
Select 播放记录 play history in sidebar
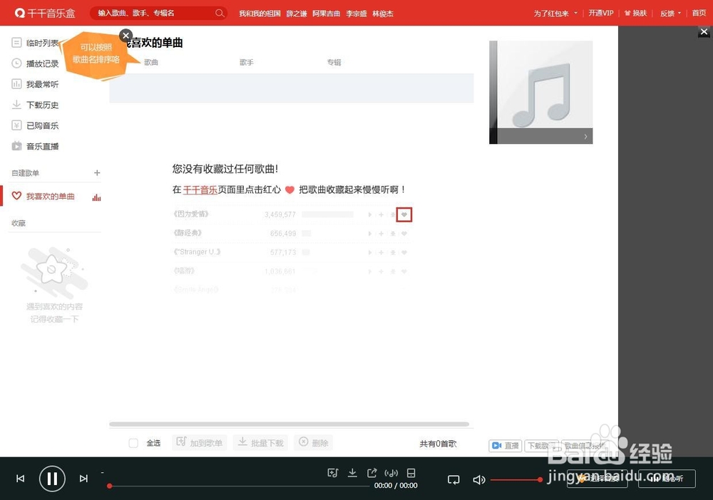[x=43, y=63]
